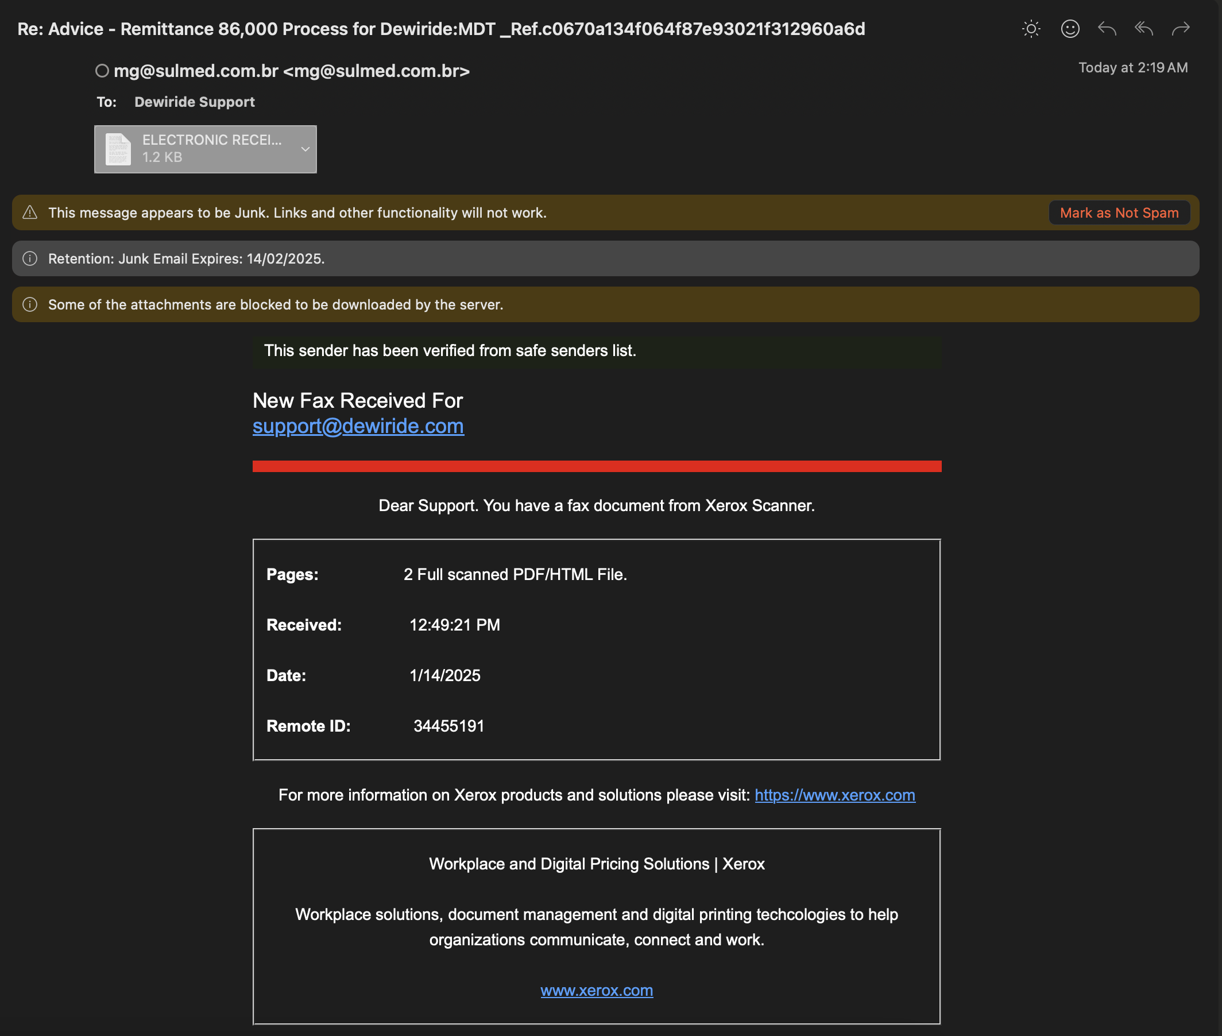The width and height of the screenshot is (1222, 1036).
Task: Open the https://www.xerox.com link
Action: [835, 795]
